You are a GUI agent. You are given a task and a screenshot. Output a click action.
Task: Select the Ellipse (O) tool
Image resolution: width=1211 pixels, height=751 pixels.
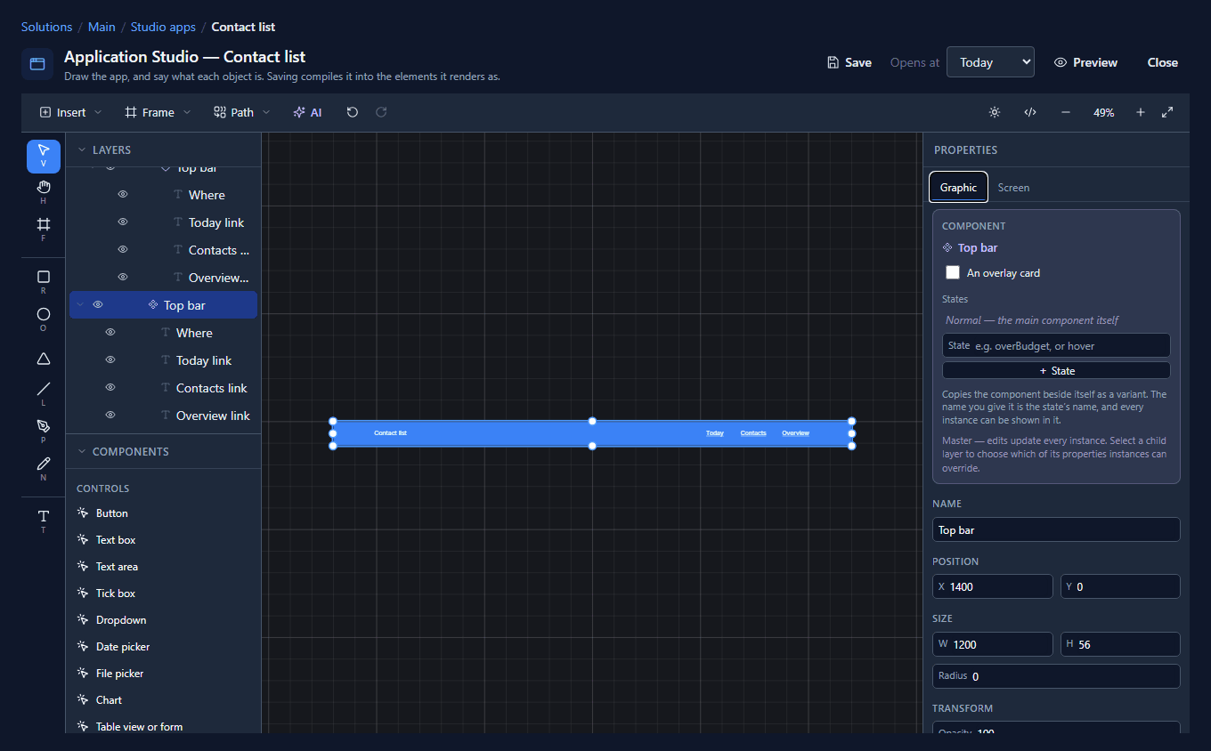(44, 320)
